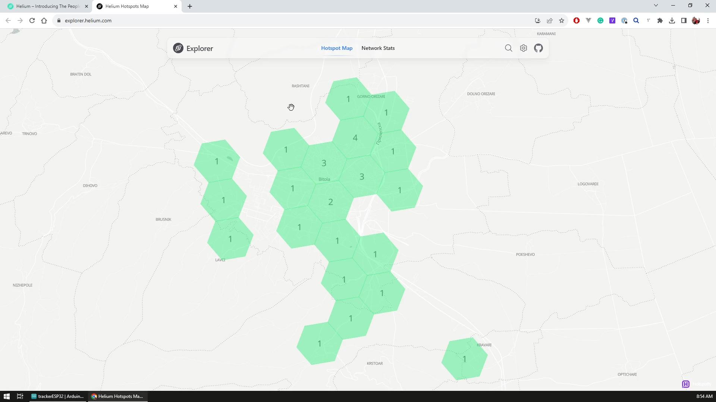Open the GitHub icon link
The width and height of the screenshot is (716, 402).
click(x=538, y=48)
